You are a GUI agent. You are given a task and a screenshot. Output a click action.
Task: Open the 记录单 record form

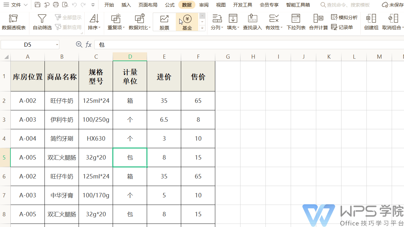click(342, 27)
